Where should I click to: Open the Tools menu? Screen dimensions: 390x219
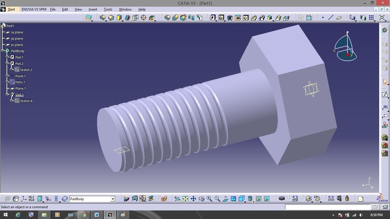[x=108, y=9]
